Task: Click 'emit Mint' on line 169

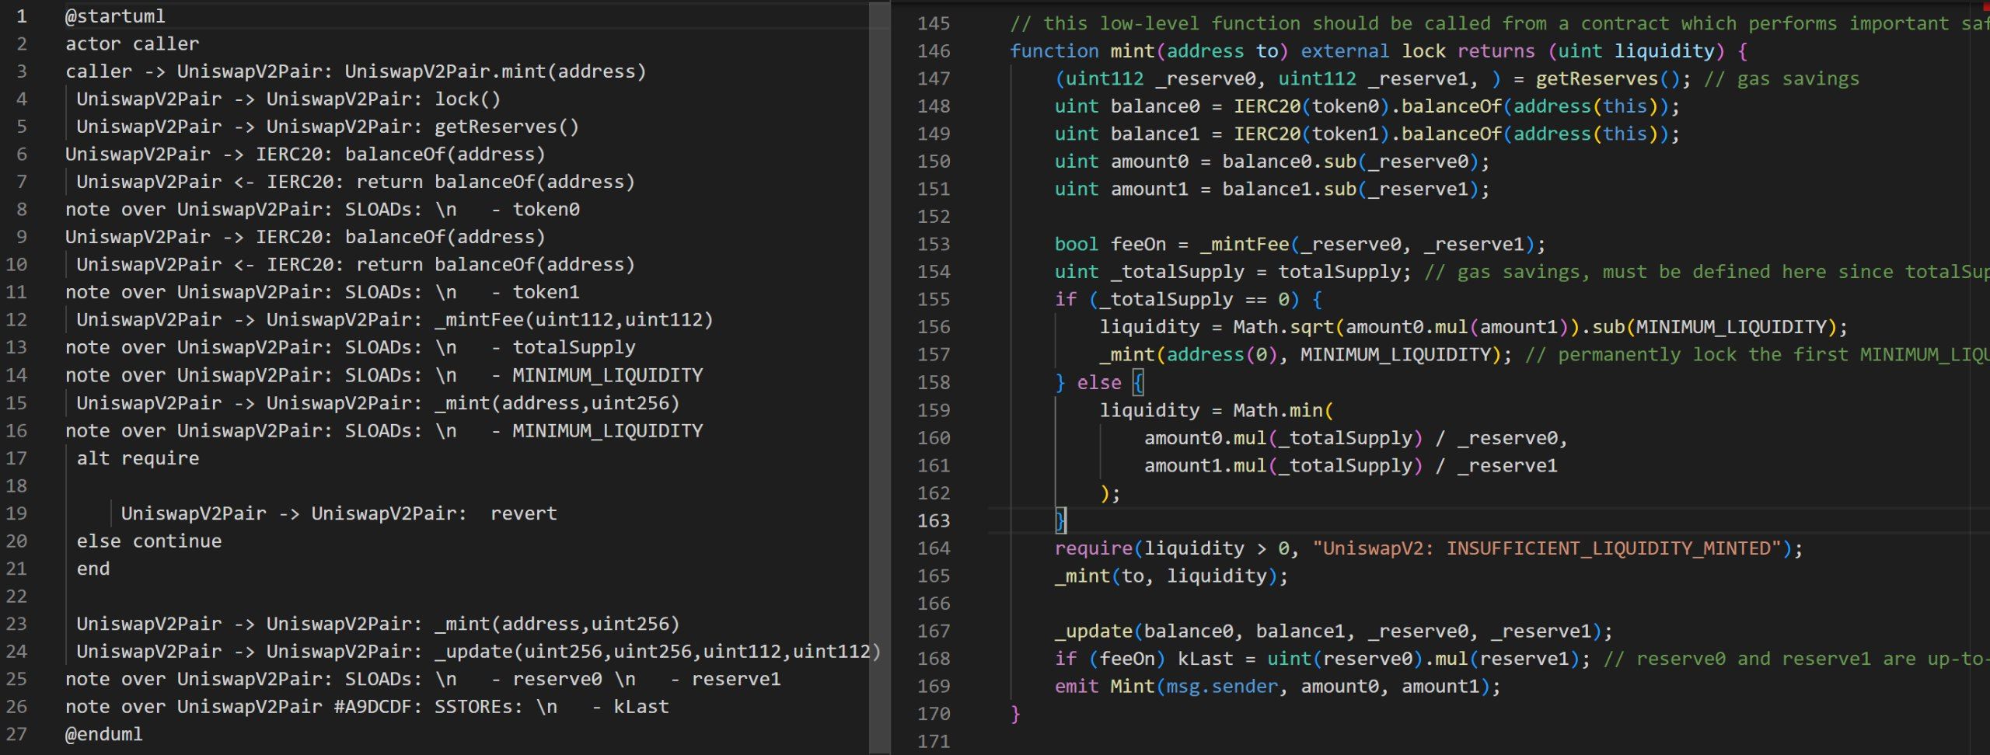Action: pos(1104,687)
